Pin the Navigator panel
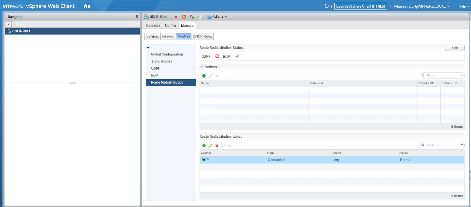 pos(137,17)
